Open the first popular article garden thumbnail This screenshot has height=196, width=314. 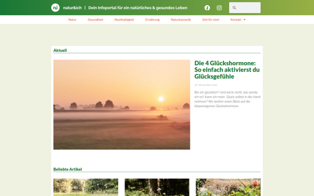point(86,187)
